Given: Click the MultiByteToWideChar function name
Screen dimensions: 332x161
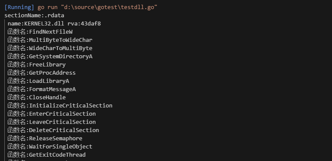Looking at the screenshot, I should pyautogui.click(x=61, y=40).
